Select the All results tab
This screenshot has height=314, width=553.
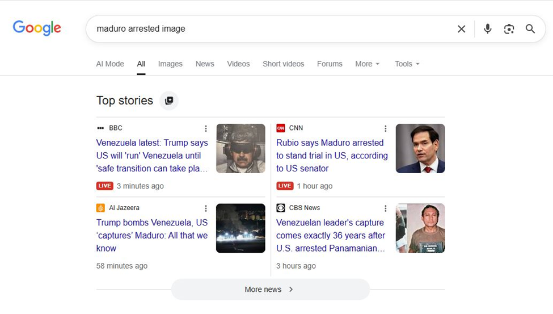[x=141, y=64]
